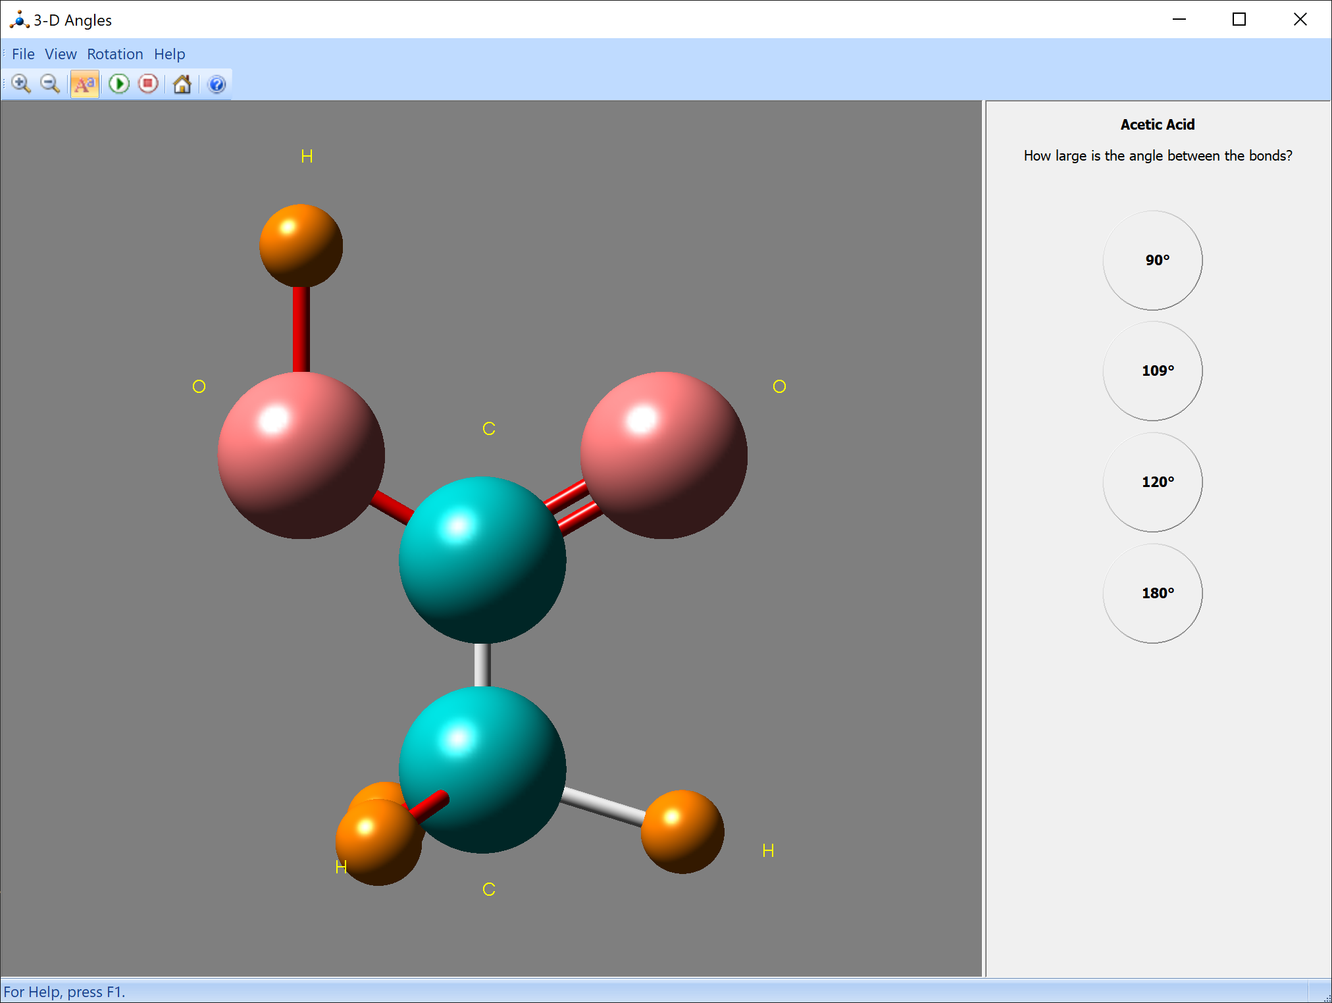1332x1003 pixels.
Task: Open the Help menu
Action: (x=169, y=54)
